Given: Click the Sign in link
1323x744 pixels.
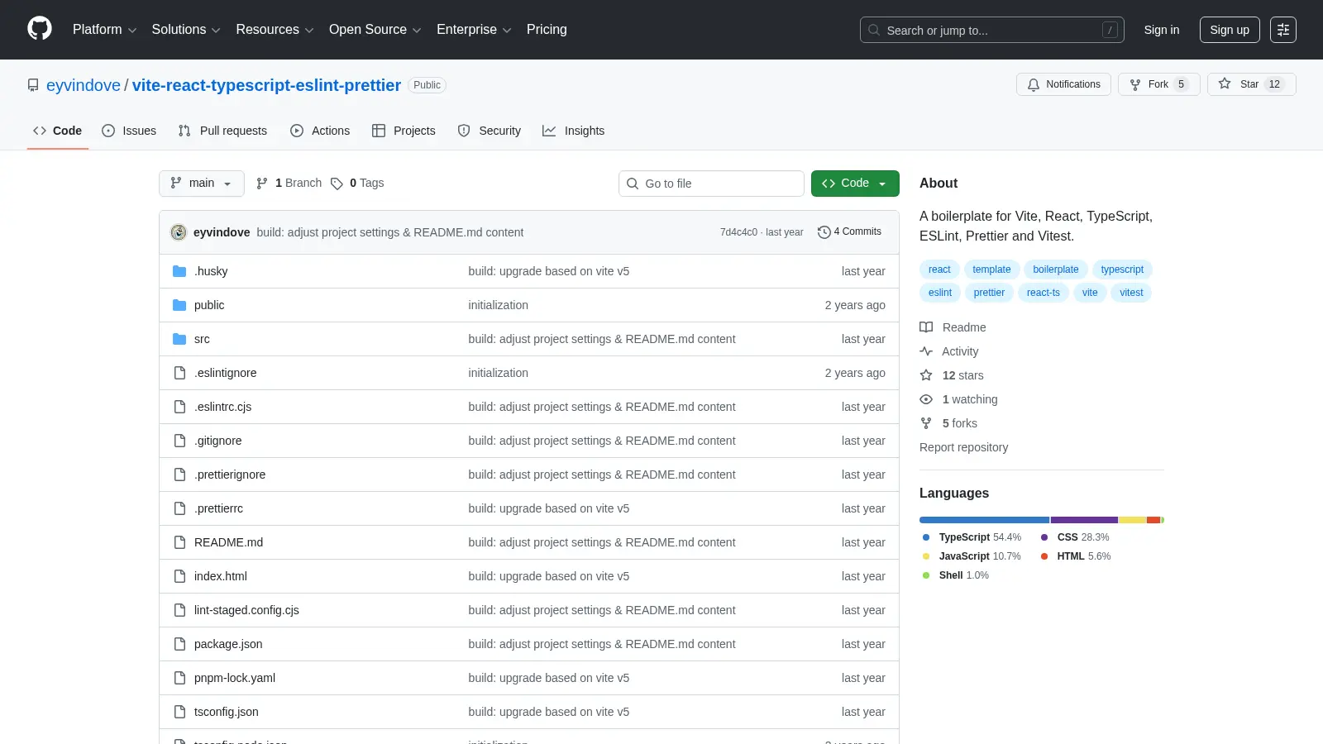Looking at the screenshot, I should (x=1162, y=30).
